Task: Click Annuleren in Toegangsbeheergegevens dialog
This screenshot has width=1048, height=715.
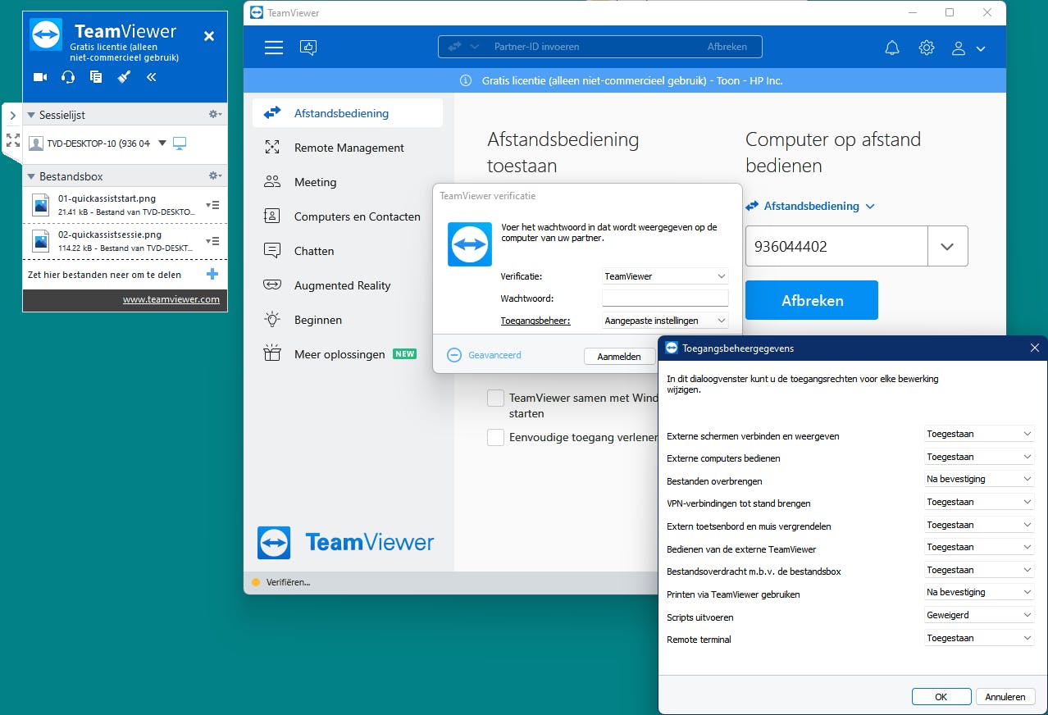Action: (1005, 697)
